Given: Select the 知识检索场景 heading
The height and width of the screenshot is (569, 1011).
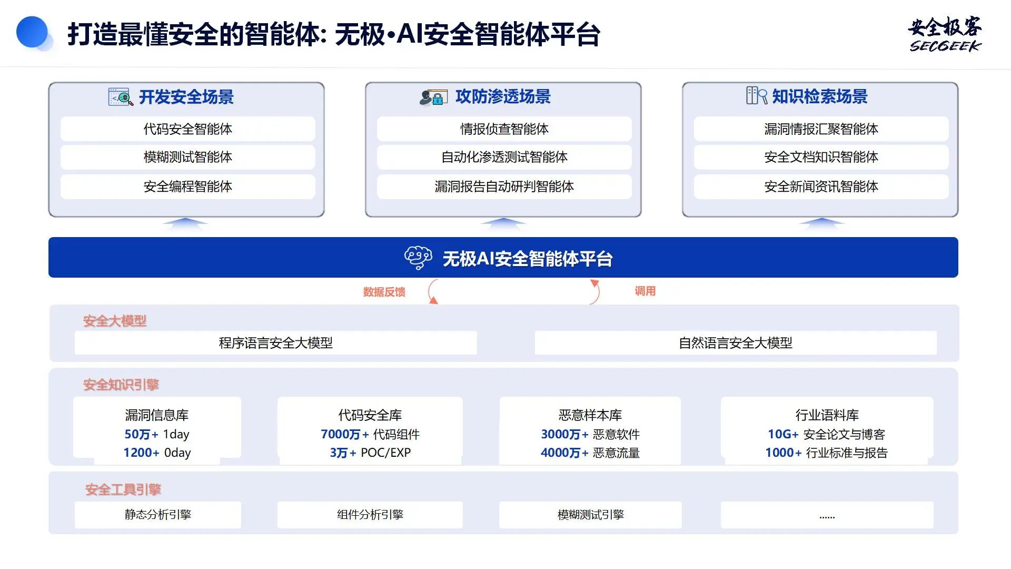Looking at the screenshot, I should pos(820,96).
